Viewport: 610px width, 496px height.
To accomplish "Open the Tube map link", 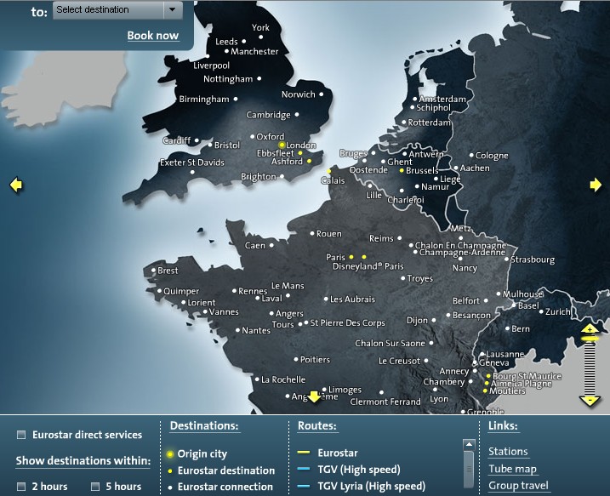I will click(512, 469).
